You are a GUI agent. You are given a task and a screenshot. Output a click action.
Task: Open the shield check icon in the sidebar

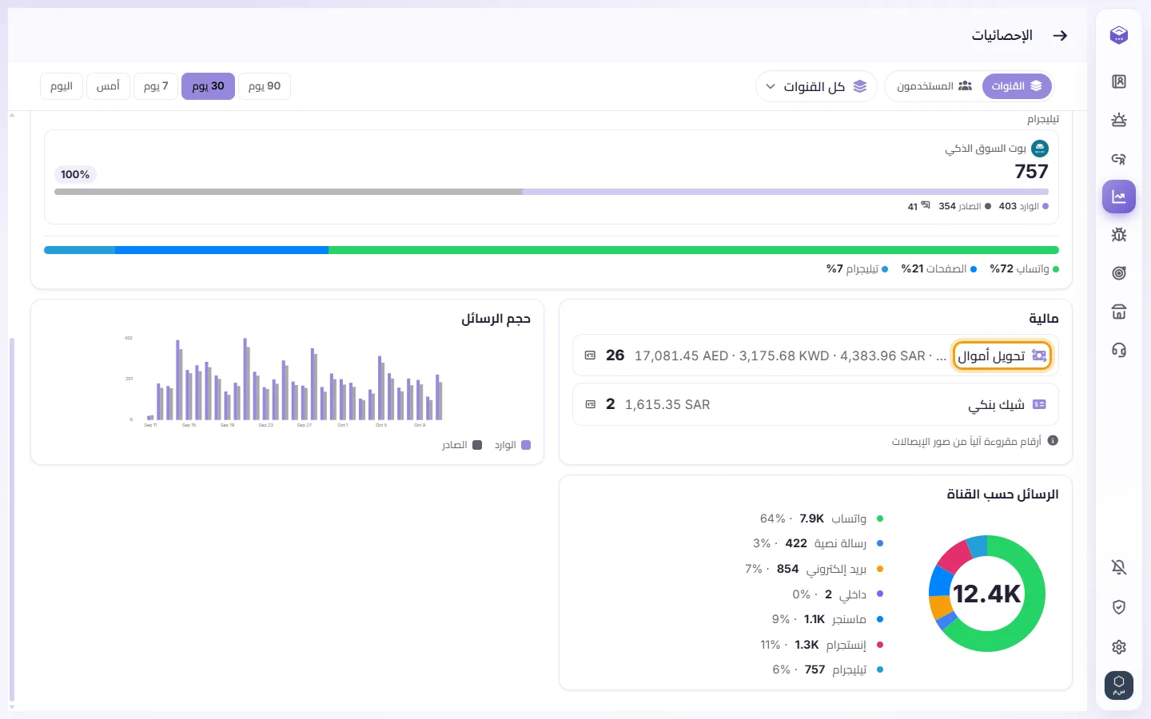(x=1119, y=607)
